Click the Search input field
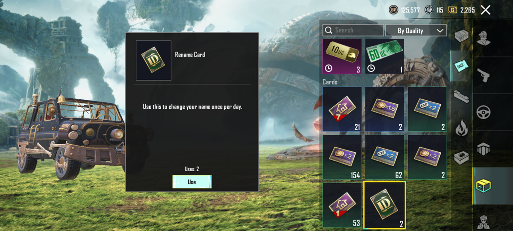Image resolution: width=513 pixels, height=231 pixels. tap(353, 30)
